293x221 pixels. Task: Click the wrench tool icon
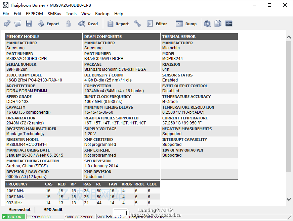tap(137, 24)
